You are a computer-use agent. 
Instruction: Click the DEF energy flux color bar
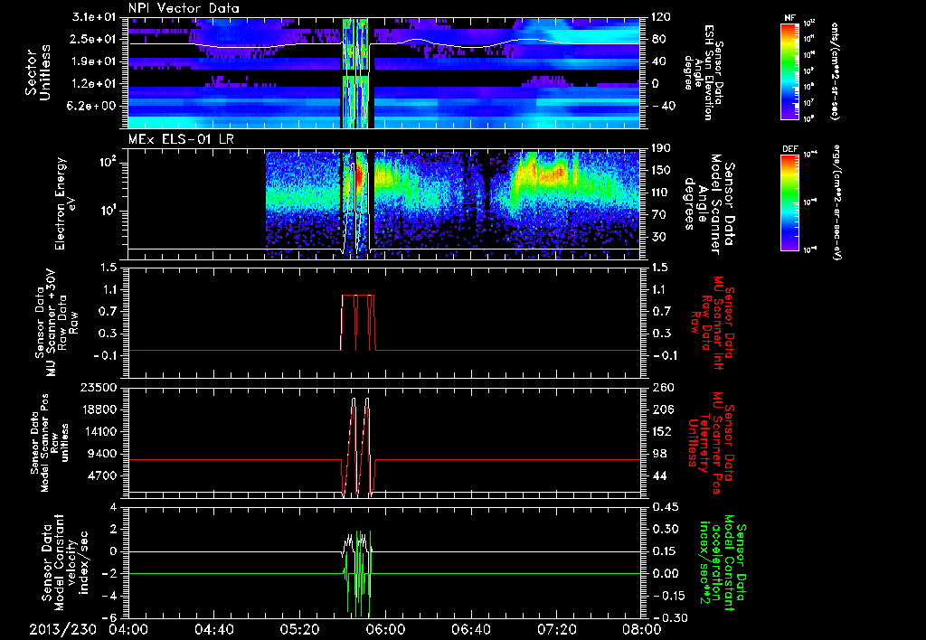coord(789,202)
